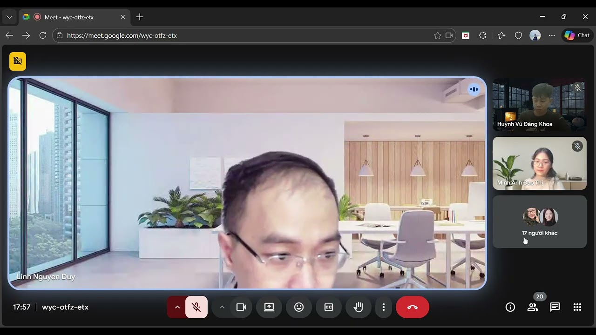Open video settings arrow beside camera

tap(222, 307)
